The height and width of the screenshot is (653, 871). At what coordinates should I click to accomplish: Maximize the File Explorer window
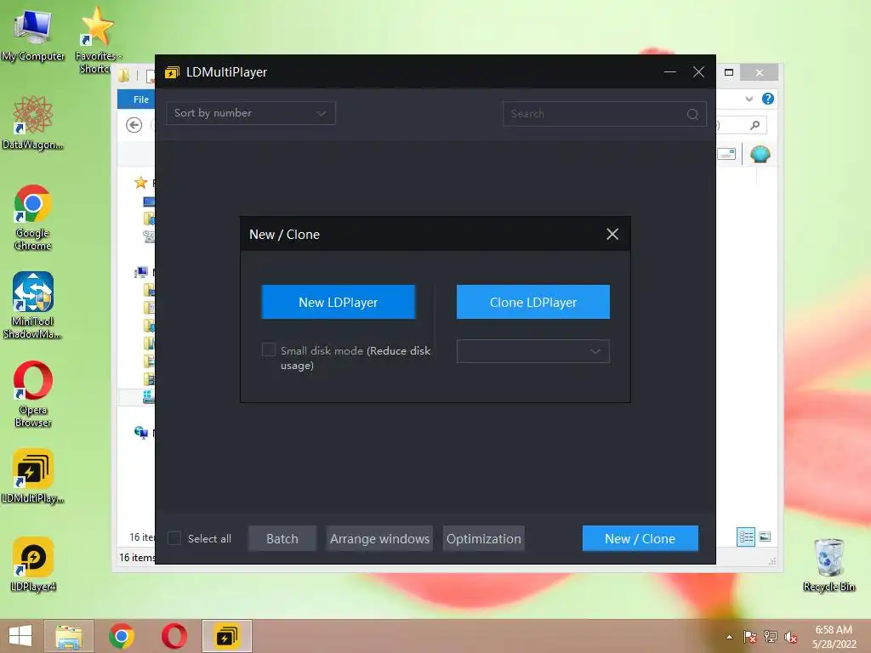(729, 72)
